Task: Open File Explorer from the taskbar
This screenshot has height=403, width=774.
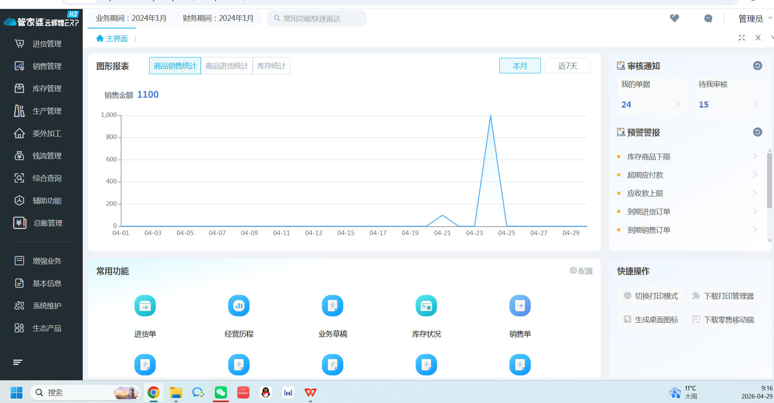Action: (x=176, y=392)
